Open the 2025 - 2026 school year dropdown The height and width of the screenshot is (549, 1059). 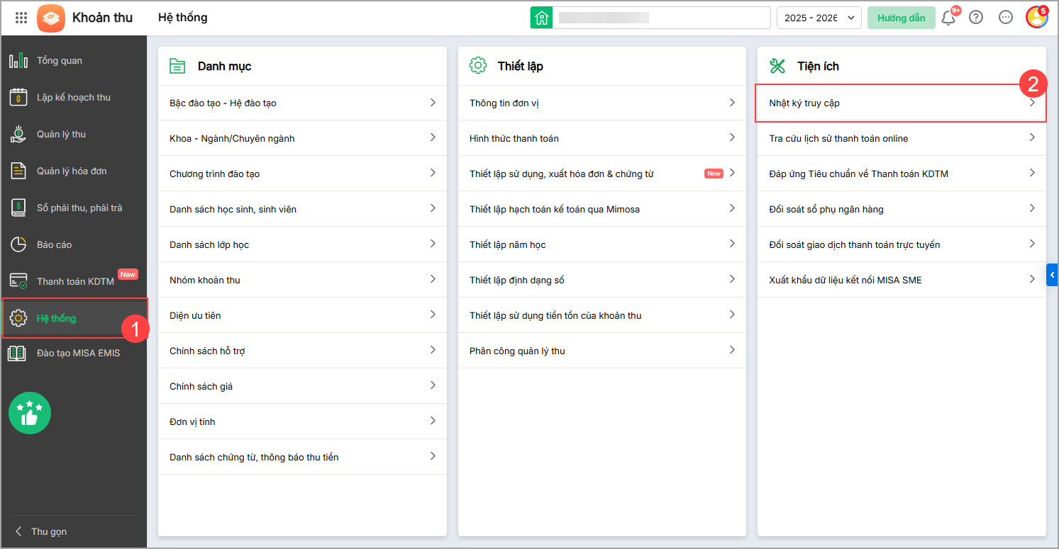(819, 18)
